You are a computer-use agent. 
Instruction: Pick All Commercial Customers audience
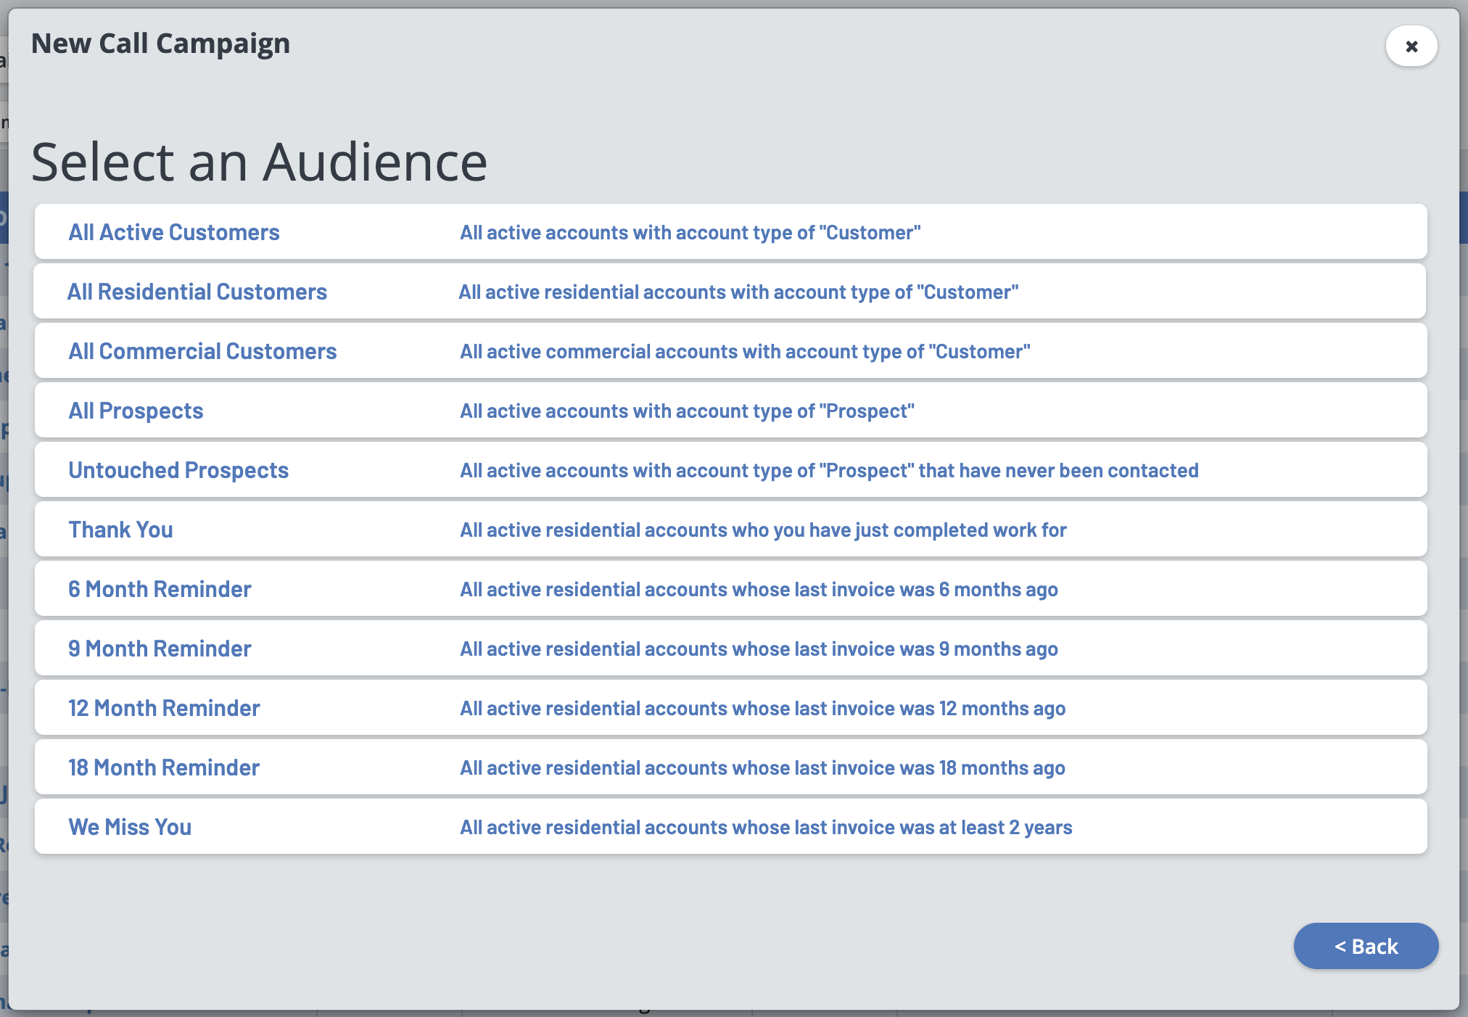click(x=202, y=351)
